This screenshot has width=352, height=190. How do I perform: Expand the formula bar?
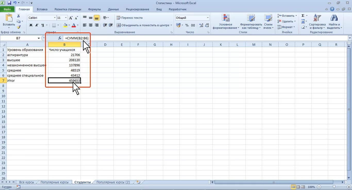[350, 38]
